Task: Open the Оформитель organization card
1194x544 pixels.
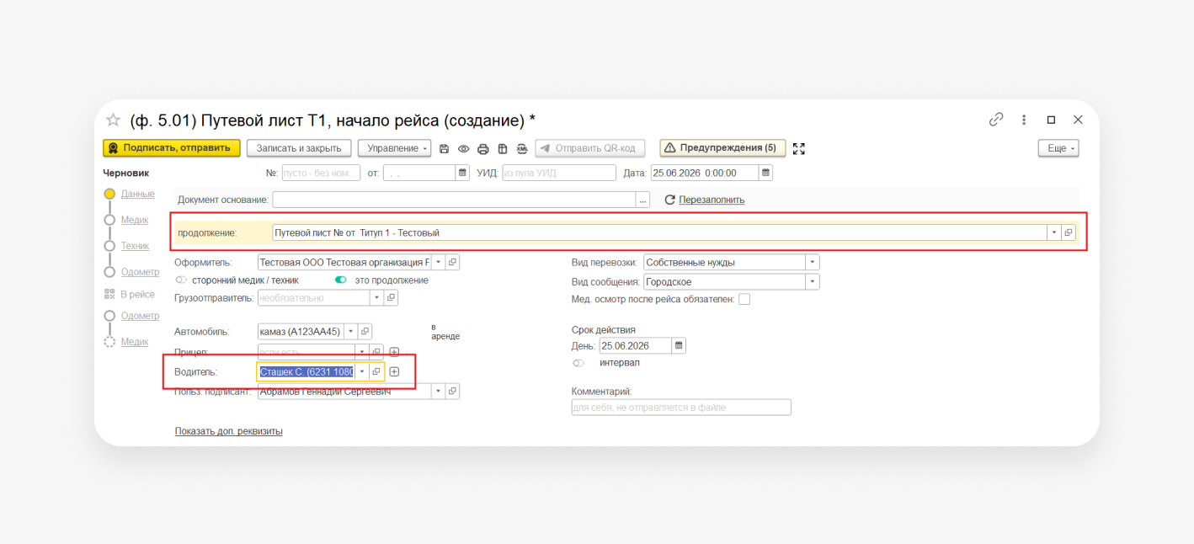Action: [x=452, y=262]
